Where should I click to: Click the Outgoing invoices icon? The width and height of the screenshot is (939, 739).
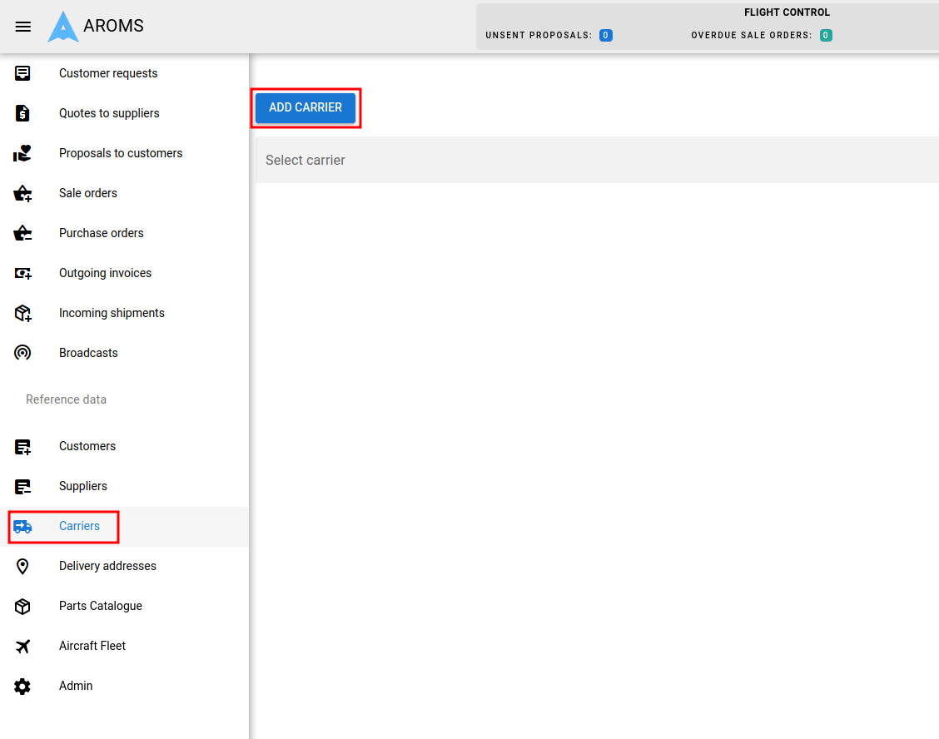22,273
